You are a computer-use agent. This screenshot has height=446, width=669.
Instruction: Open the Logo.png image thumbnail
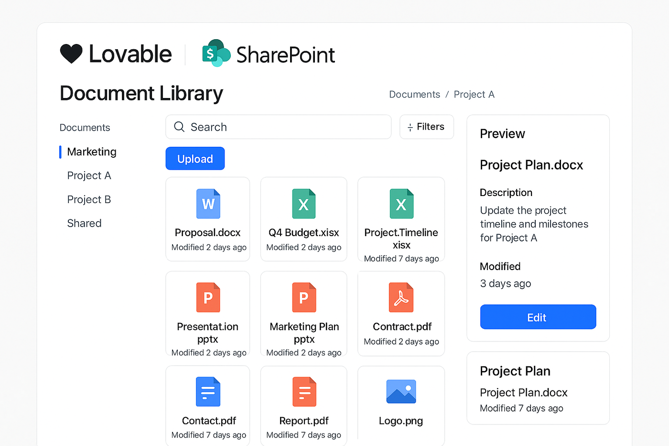(401, 392)
